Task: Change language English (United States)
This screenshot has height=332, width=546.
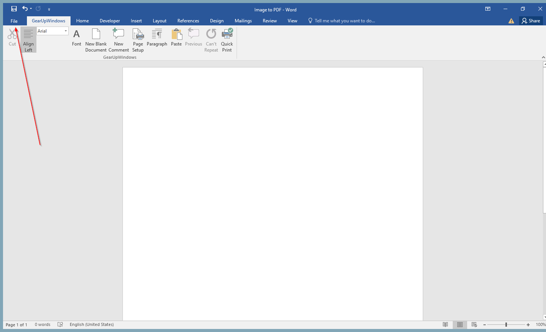Action: [x=92, y=325]
